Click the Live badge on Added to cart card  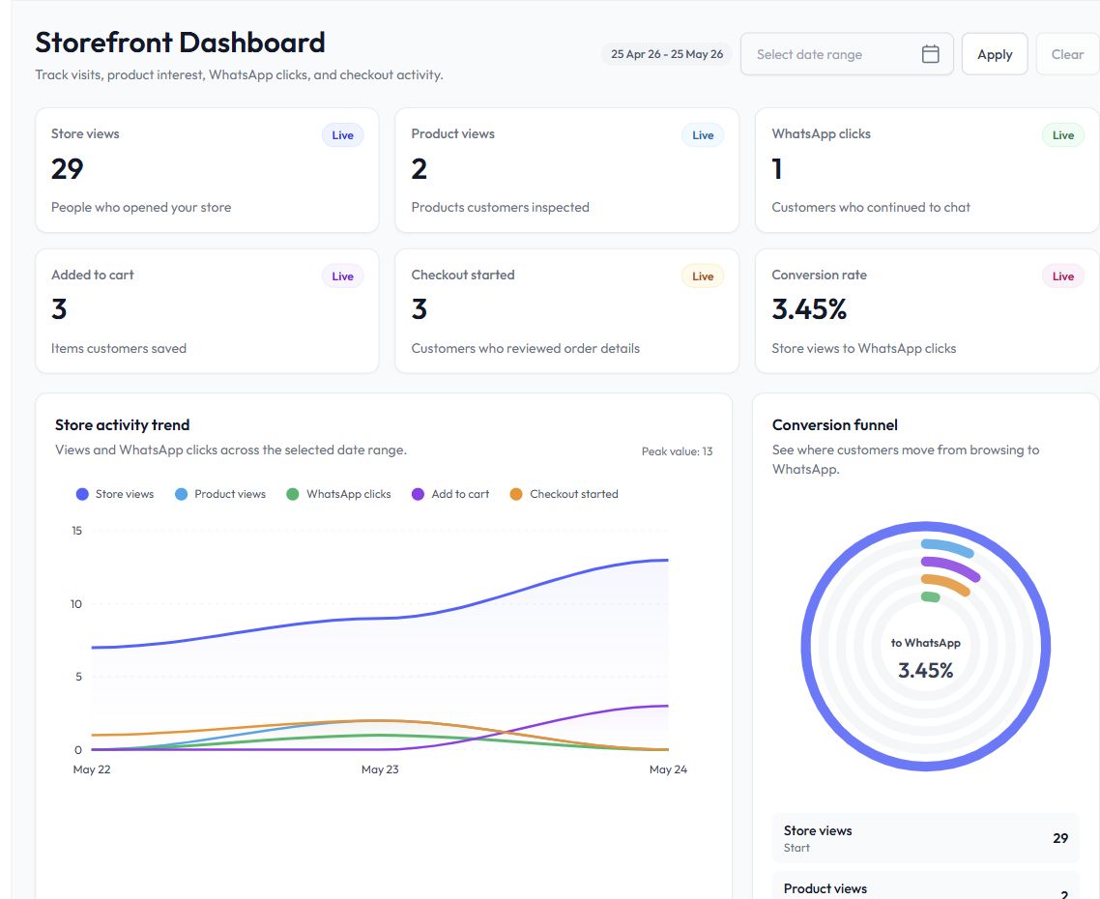click(342, 276)
